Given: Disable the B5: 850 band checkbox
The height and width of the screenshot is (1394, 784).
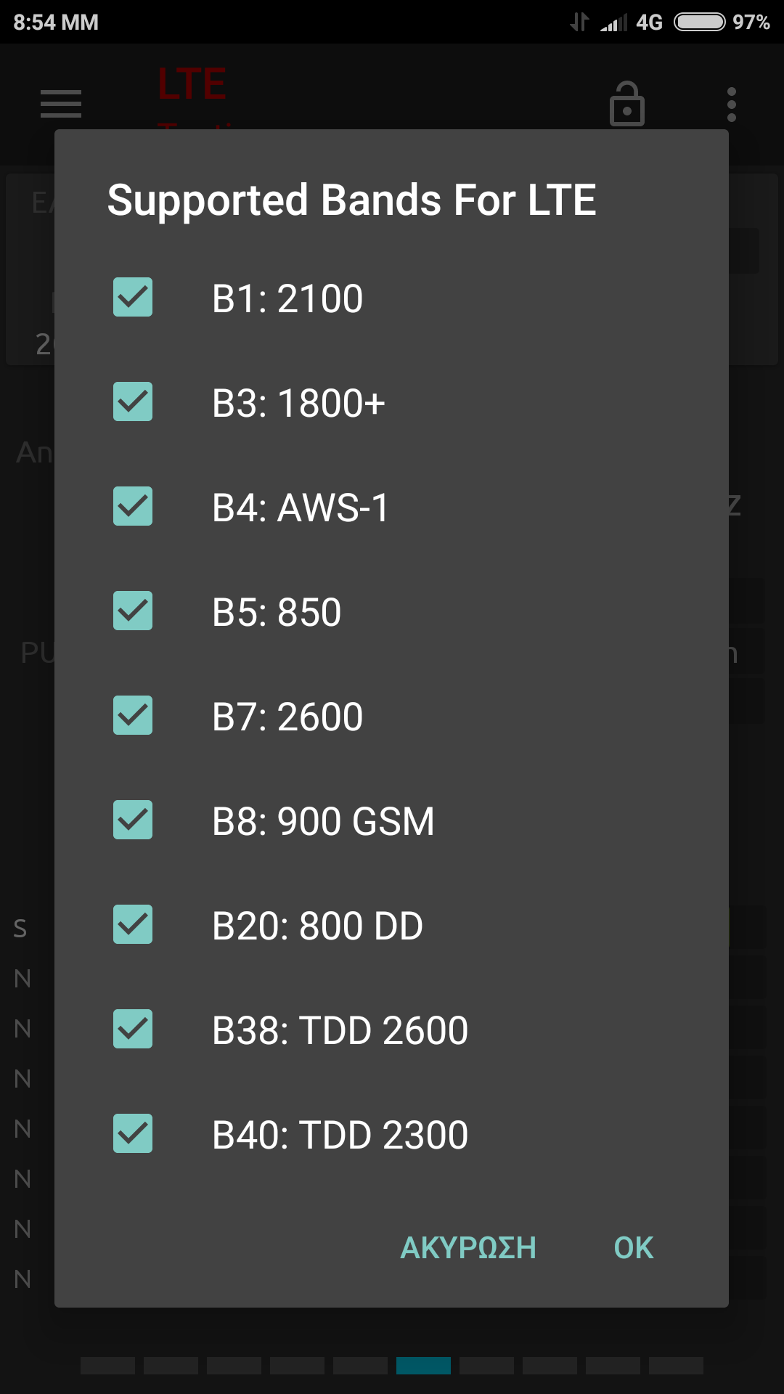Looking at the screenshot, I should tap(133, 611).
